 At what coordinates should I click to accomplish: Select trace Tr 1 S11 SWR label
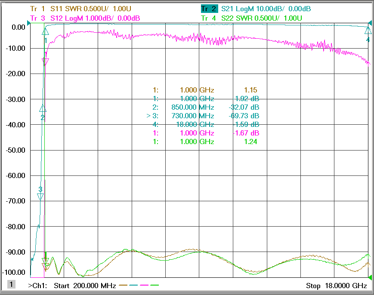pos(80,9)
